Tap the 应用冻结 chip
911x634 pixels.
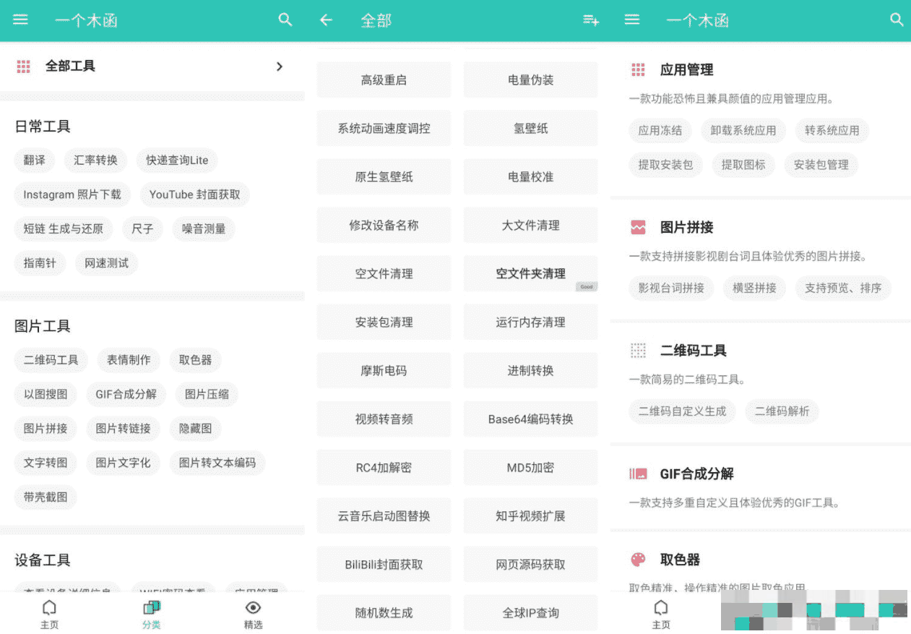(660, 130)
